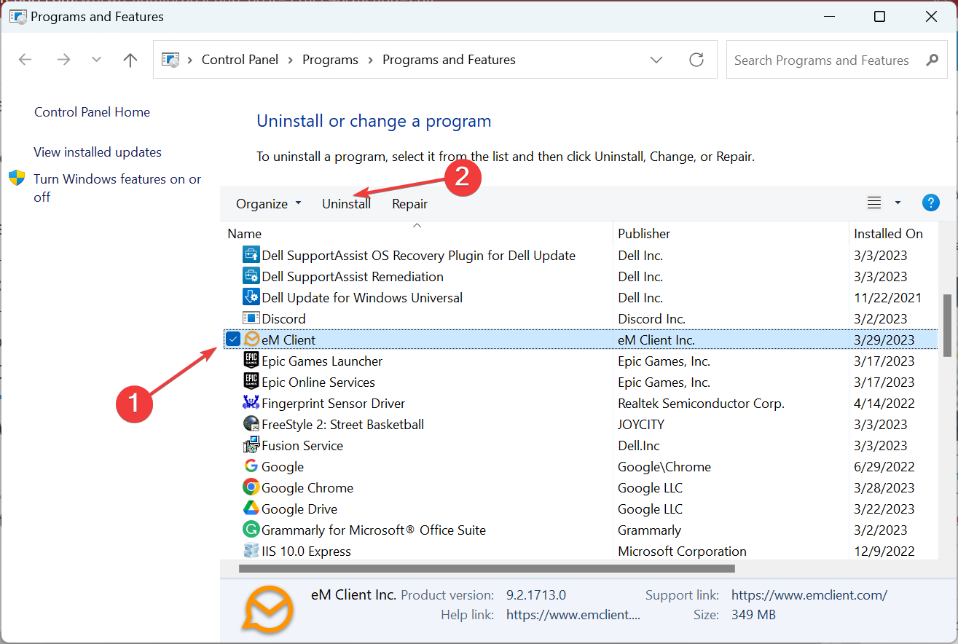
Task: Click the Repair button
Action: click(x=409, y=204)
